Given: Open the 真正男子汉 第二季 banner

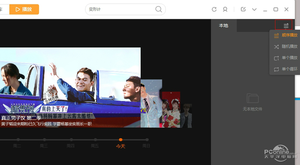Looking at the screenshot, I should (x=70, y=87).
